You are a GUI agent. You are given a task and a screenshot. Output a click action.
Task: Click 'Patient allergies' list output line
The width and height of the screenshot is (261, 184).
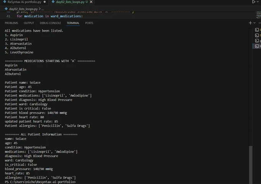47,126
